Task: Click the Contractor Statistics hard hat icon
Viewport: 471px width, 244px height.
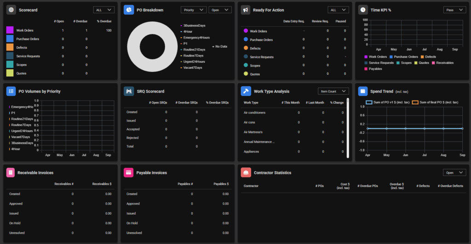Action: click(x=246, y=172)
